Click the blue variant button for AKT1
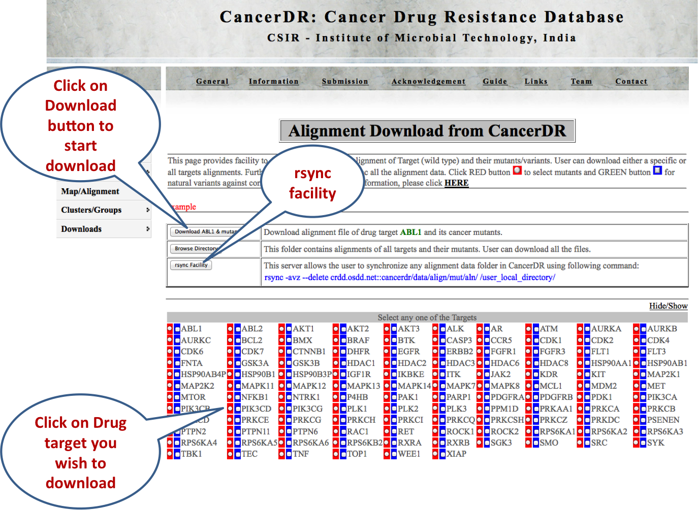 pos(289,329)
